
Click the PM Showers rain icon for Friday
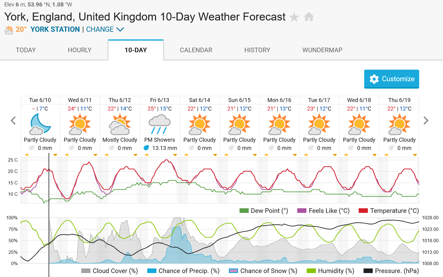coord(160,124)
